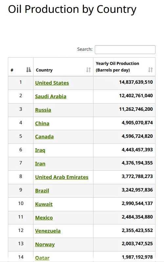Open the Brazil country link
The height and width of the screenshot is (262, 164).
click(x=42, y=191)
